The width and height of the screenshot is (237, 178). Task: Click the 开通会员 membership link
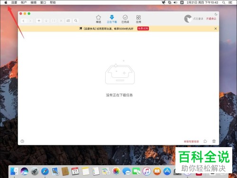click(x=211, y=19)
